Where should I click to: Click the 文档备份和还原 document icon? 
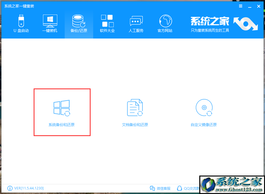135,108
